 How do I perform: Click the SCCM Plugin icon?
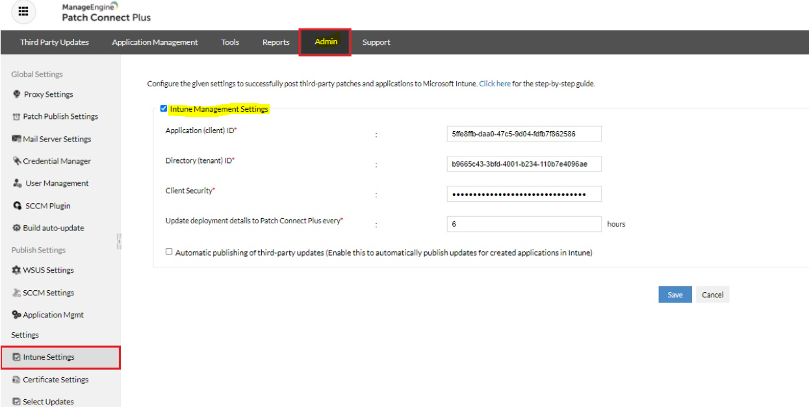18,206
